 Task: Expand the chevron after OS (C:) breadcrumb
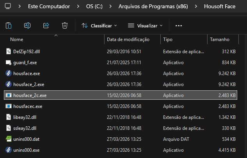110,7
